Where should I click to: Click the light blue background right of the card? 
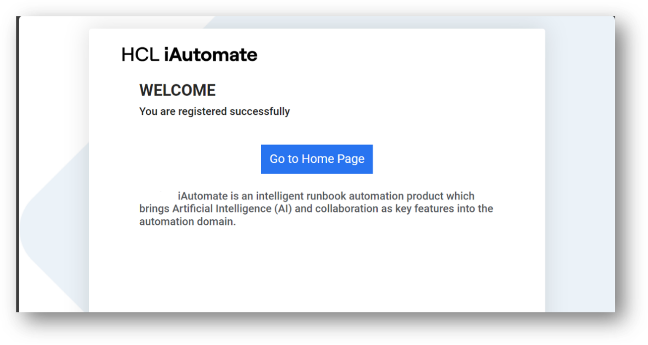pyautogui.click(x=580, y=173)
